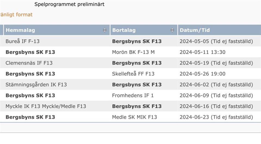
Task: Click the Hemmalag column header text
Action: point(20,30)
